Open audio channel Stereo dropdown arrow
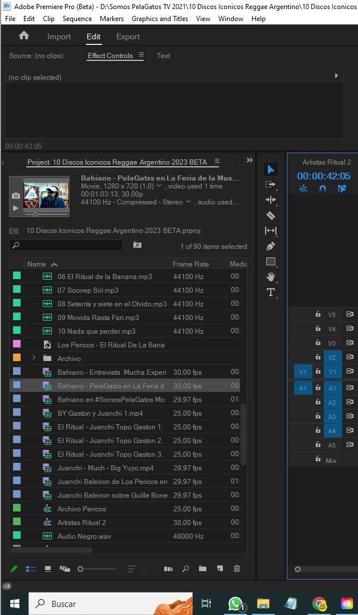The image size is (358, 615). point(188,202)
